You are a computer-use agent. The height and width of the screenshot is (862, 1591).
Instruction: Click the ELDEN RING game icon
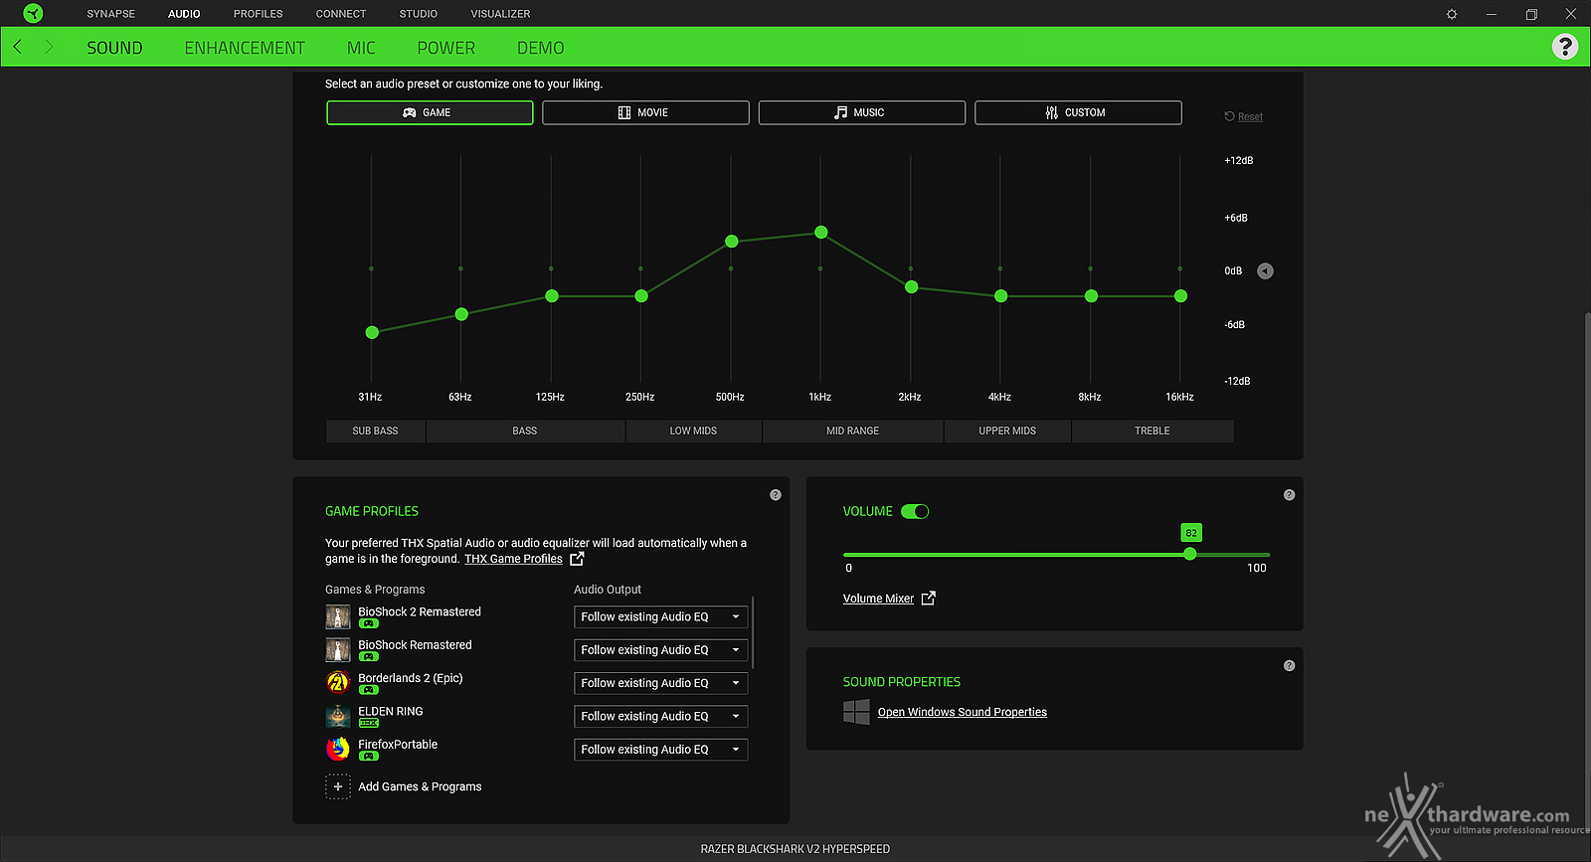click(x=338, y=716)
